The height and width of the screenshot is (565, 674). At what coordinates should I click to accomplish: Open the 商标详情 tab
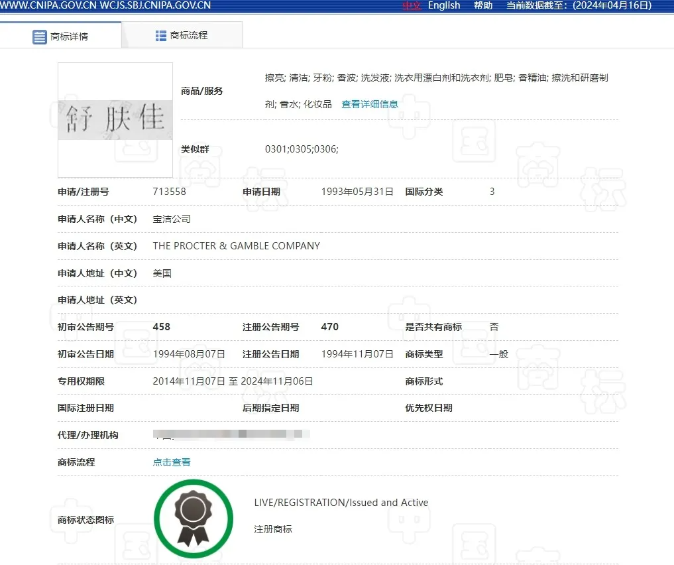pyautogui.click(x=60, y=35)
